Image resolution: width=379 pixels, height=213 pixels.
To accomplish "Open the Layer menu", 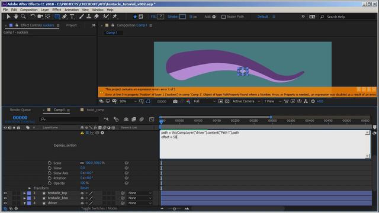I will 45,9.
